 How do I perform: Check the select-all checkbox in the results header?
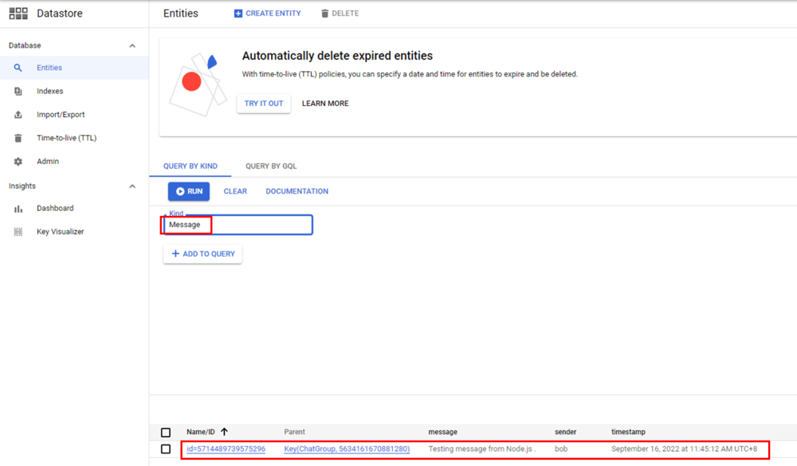click(x=166, y=432)
